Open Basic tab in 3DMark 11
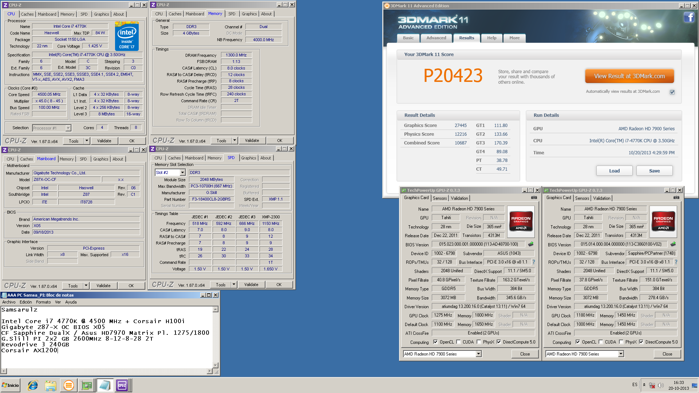Screen dimensions: 699x393 pyautogui.click(x=408, y=38)
